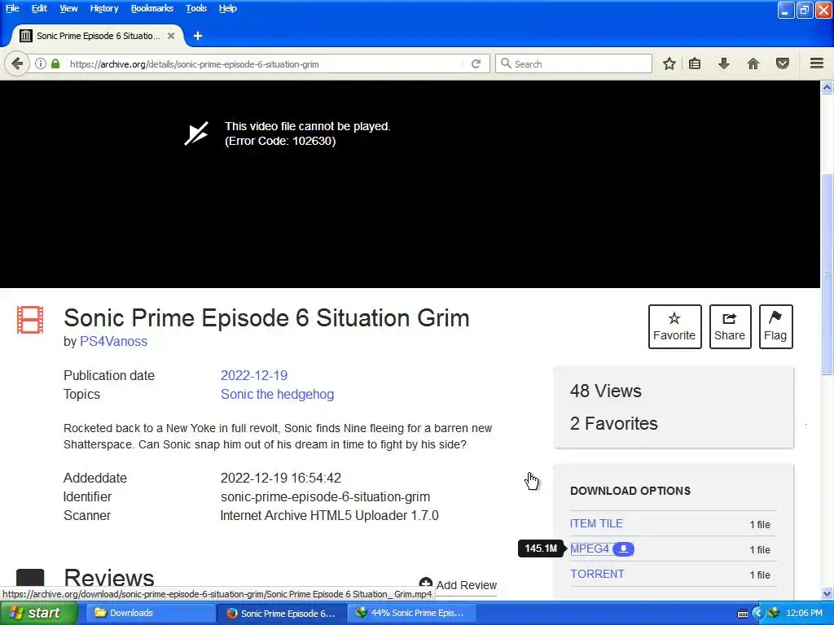Click the scrollbar down arrow

(x=827, y=593)
